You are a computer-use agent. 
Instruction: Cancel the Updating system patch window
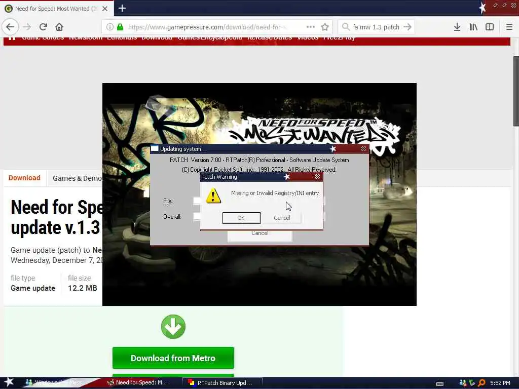coord(260,234)
